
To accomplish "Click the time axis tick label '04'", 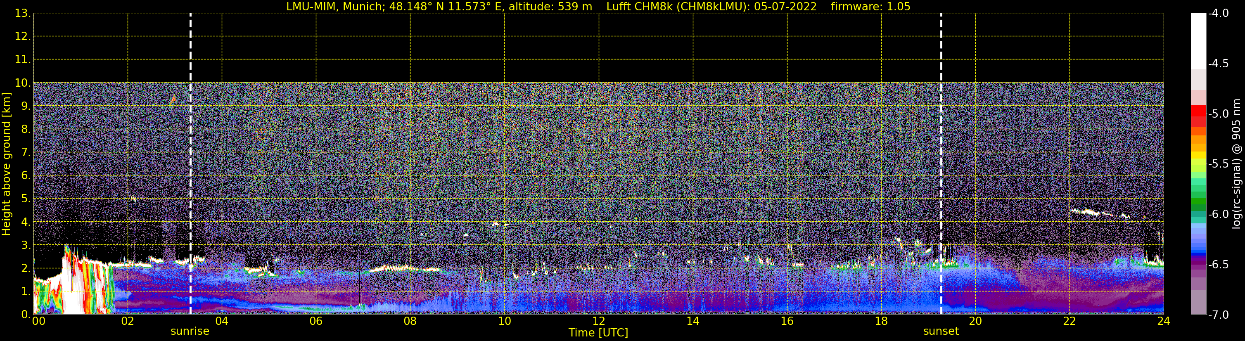I will pos(222,321).
